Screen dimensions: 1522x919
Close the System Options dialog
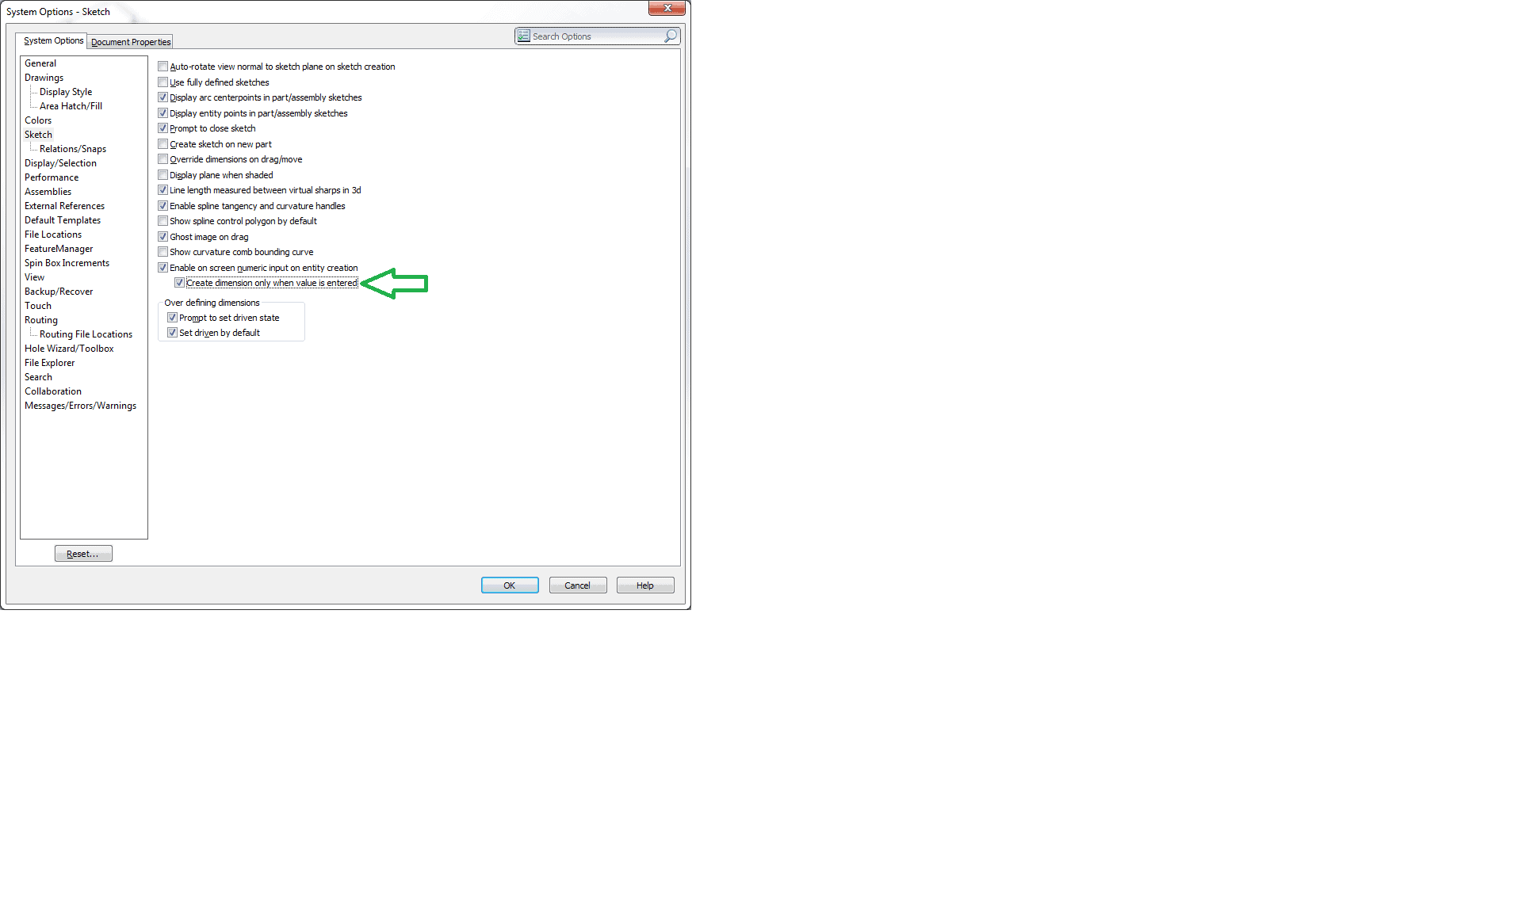click(667, 8)
